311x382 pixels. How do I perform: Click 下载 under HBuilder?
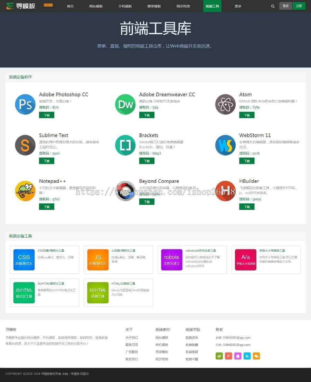pos(247,207)
